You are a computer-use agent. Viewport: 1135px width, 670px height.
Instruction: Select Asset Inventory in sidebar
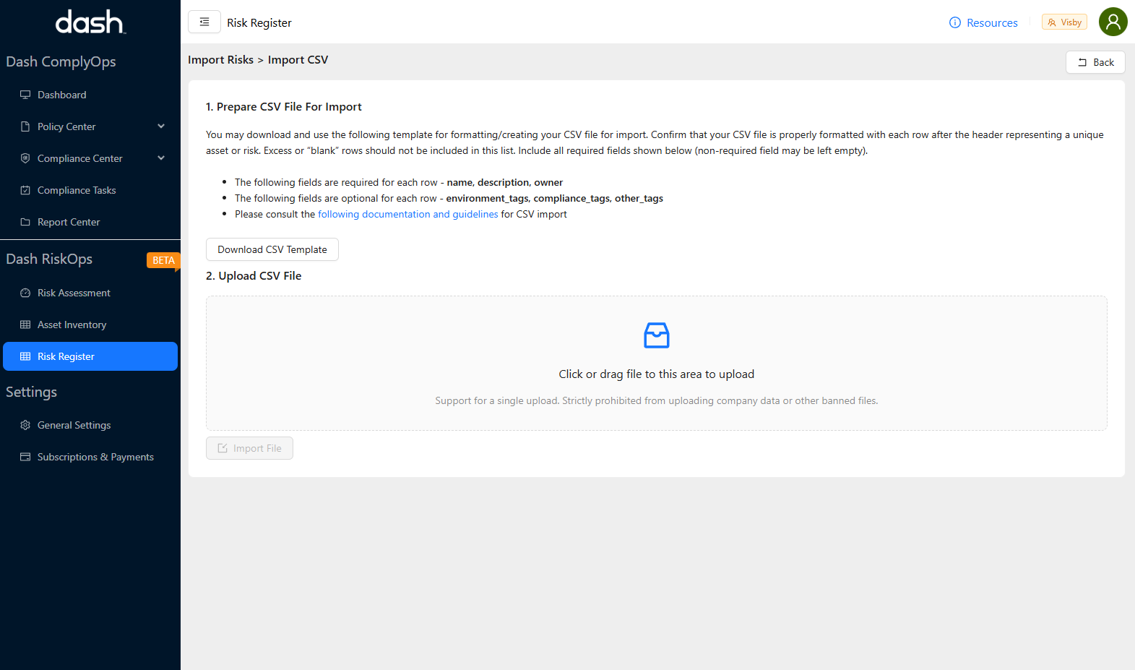tap(72, 325)
